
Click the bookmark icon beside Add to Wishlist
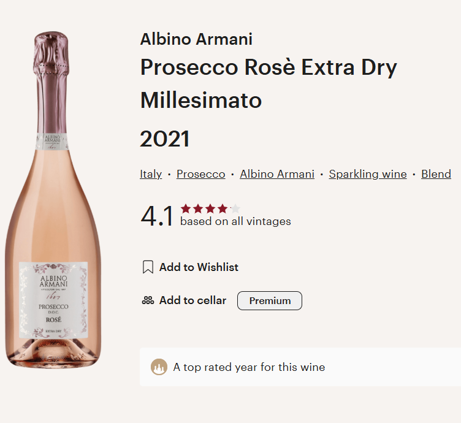tap(147, 267)
